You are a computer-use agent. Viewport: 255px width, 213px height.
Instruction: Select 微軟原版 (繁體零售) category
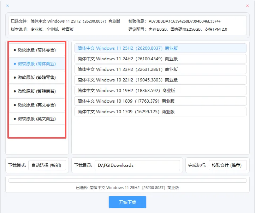pyautogui.click(x=37, y=78)
